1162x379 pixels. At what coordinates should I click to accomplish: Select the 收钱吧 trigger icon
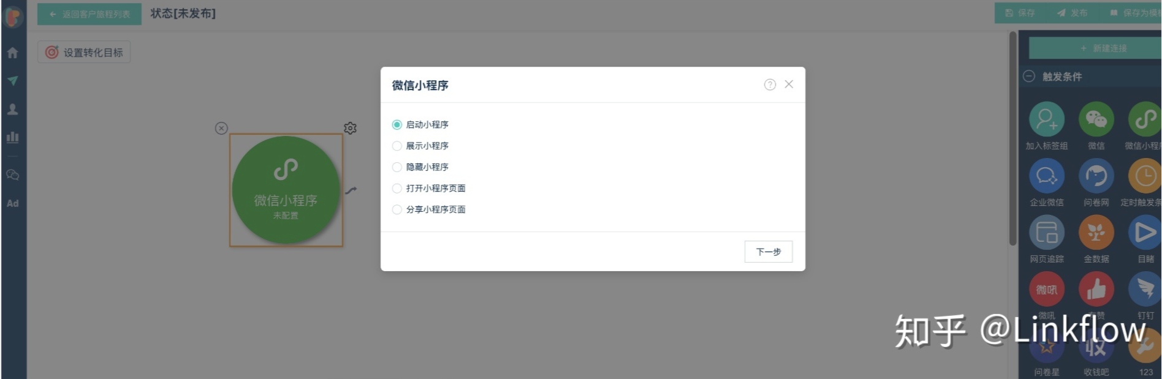click(x=1096, y=346)
